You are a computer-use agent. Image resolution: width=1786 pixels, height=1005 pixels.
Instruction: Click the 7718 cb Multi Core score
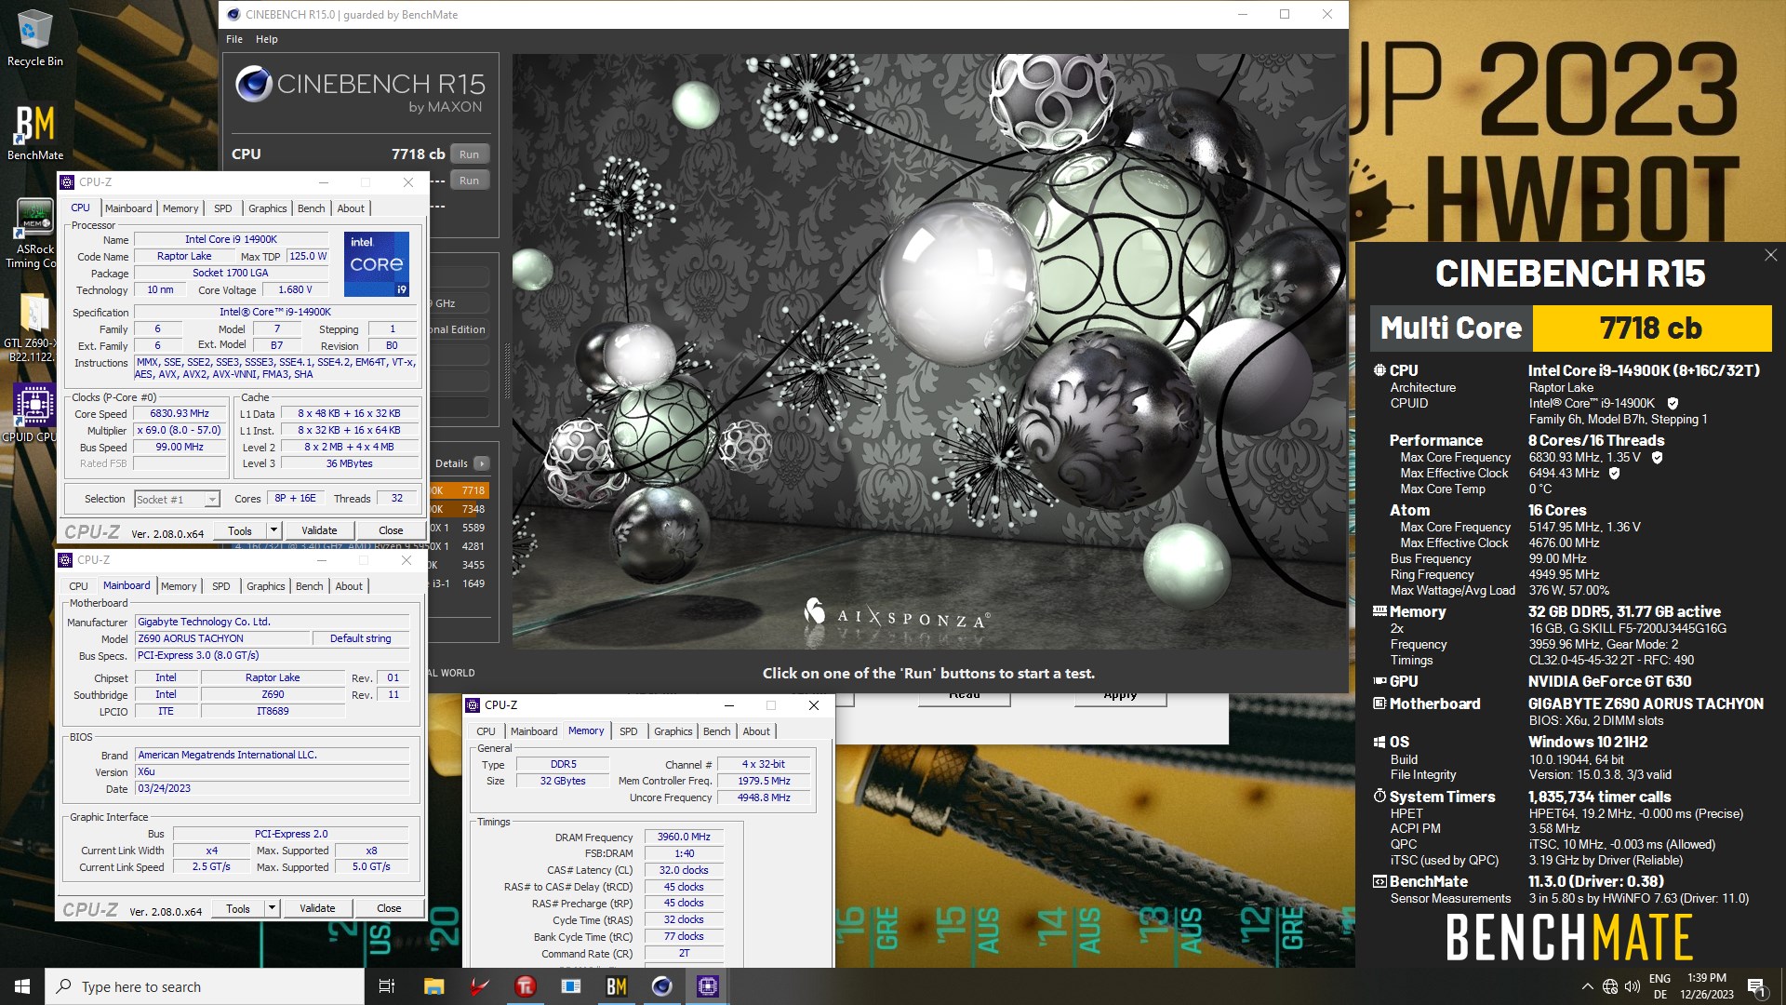tap(1651, 328)
